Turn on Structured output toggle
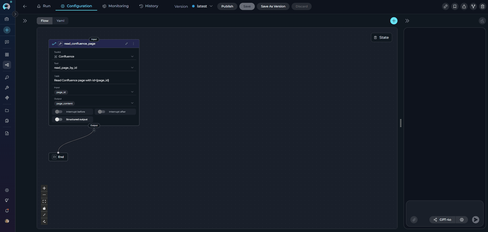 pos(59,119)
